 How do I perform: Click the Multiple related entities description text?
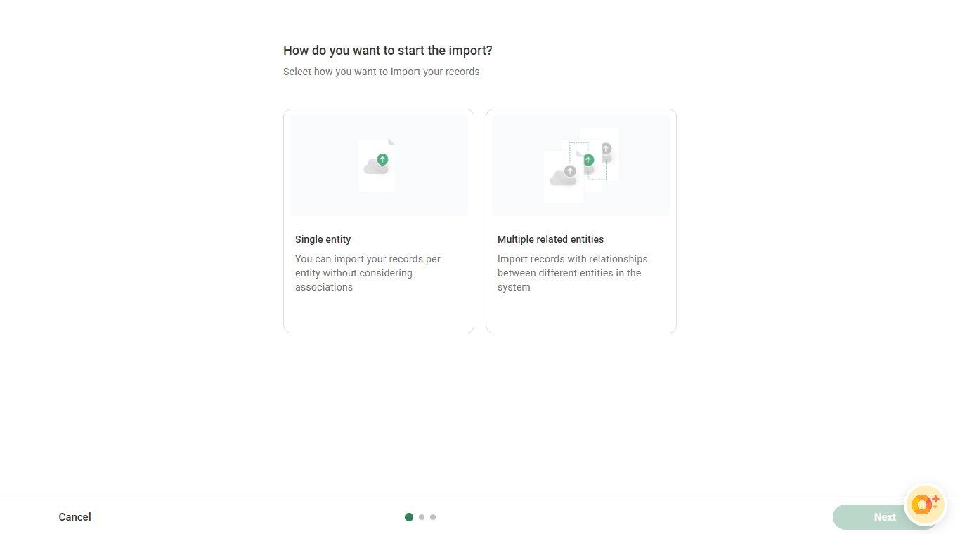click(x=572, y=273)
